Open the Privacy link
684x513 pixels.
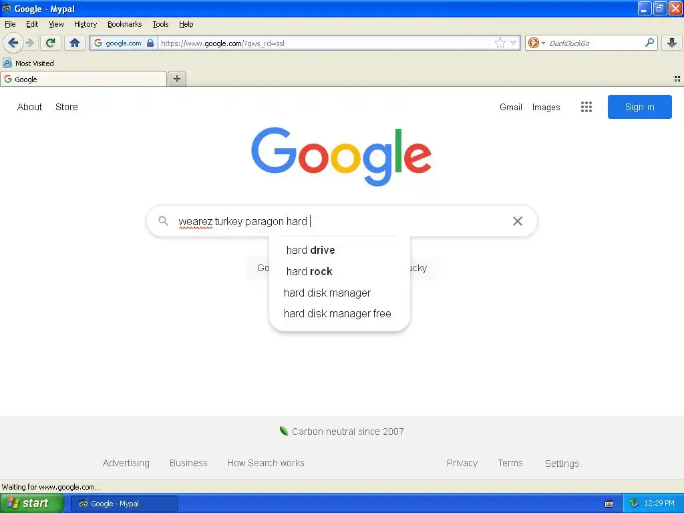462,464
